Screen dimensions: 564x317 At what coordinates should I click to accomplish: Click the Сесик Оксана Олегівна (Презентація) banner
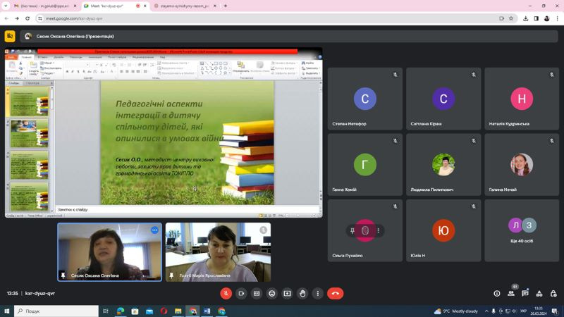click(289, 37)
